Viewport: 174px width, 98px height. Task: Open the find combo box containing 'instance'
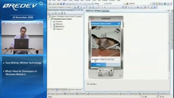point(140,4)
